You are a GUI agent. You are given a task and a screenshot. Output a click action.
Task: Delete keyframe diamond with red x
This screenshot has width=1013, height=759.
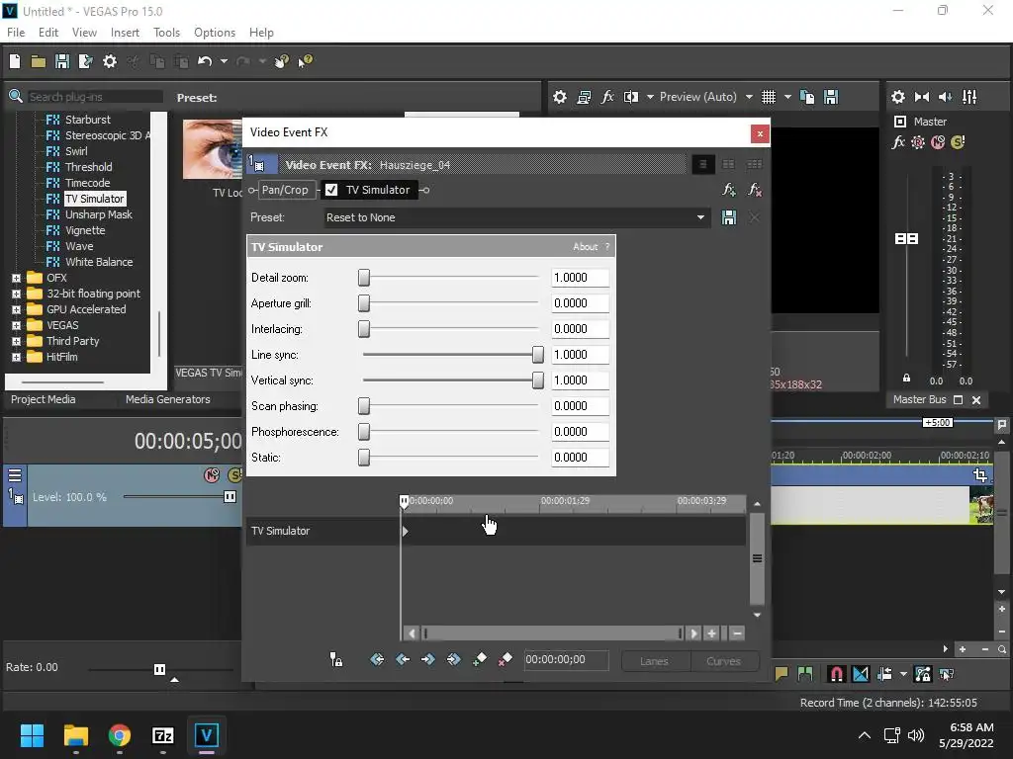coord(505,659)
